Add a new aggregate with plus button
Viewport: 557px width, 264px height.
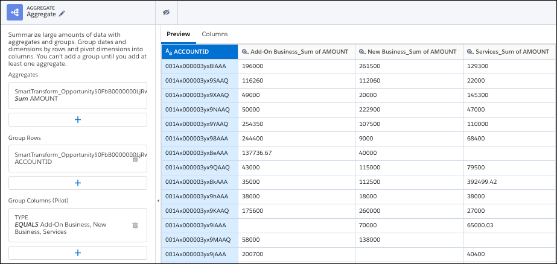[x=78, y=119]
